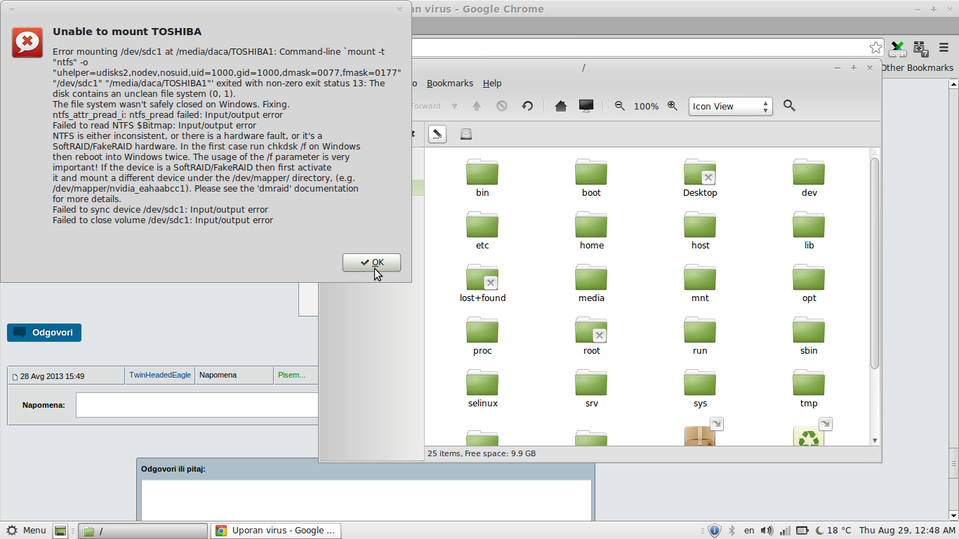Select the etc folder
This screenshot has height=539, width=959.
pyautogui.click(x=482, y=231)
